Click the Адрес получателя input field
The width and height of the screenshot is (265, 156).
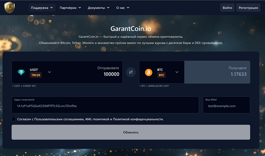pos(105,105)
